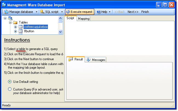Click the Manage database button label
Screen dimensions: 178x111
(21, 12)
